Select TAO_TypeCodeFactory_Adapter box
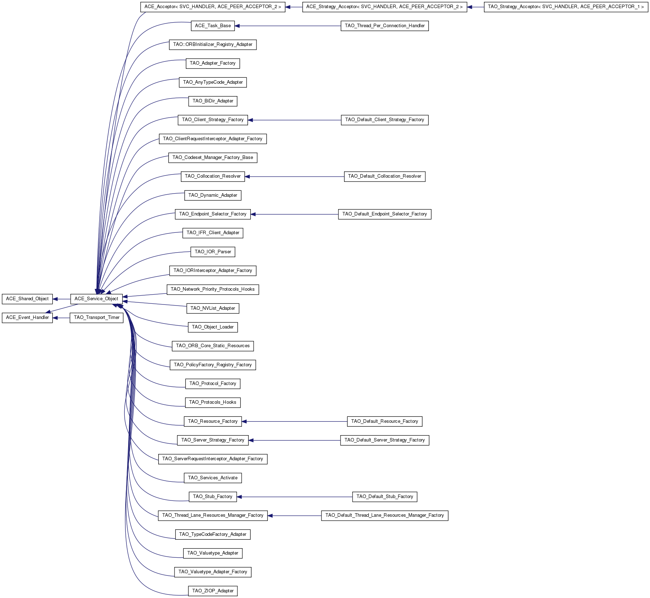 (213, 534)
